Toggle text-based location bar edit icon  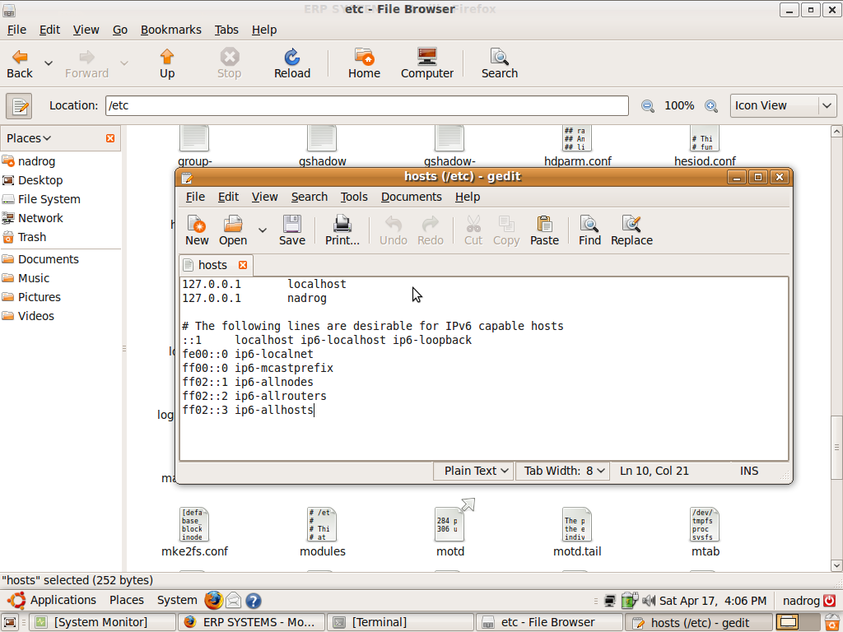click(x=20, y=106)
